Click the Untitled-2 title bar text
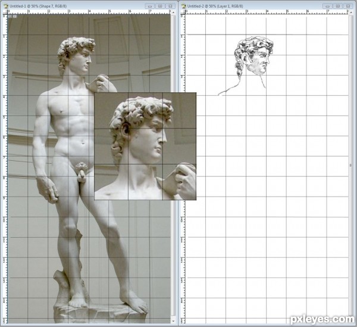Viewport: 357px width, 327px height. [215, 6]
